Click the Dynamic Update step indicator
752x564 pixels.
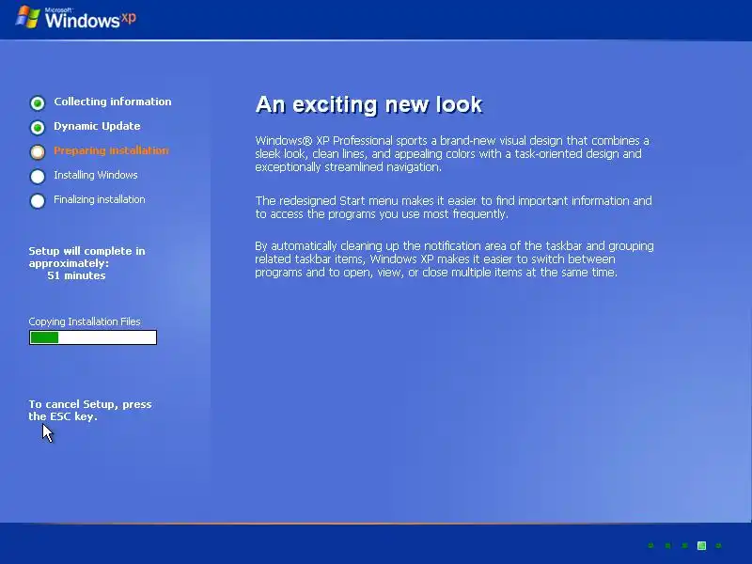pyautogui.click(x=38, y=127)
